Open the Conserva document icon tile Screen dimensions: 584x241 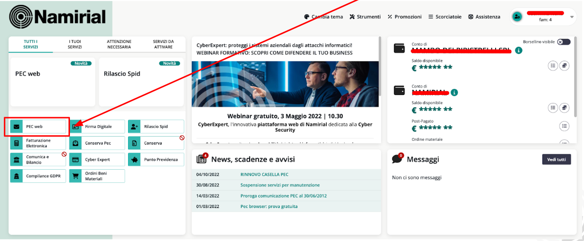pyautogui.click(x=135, y=143)
